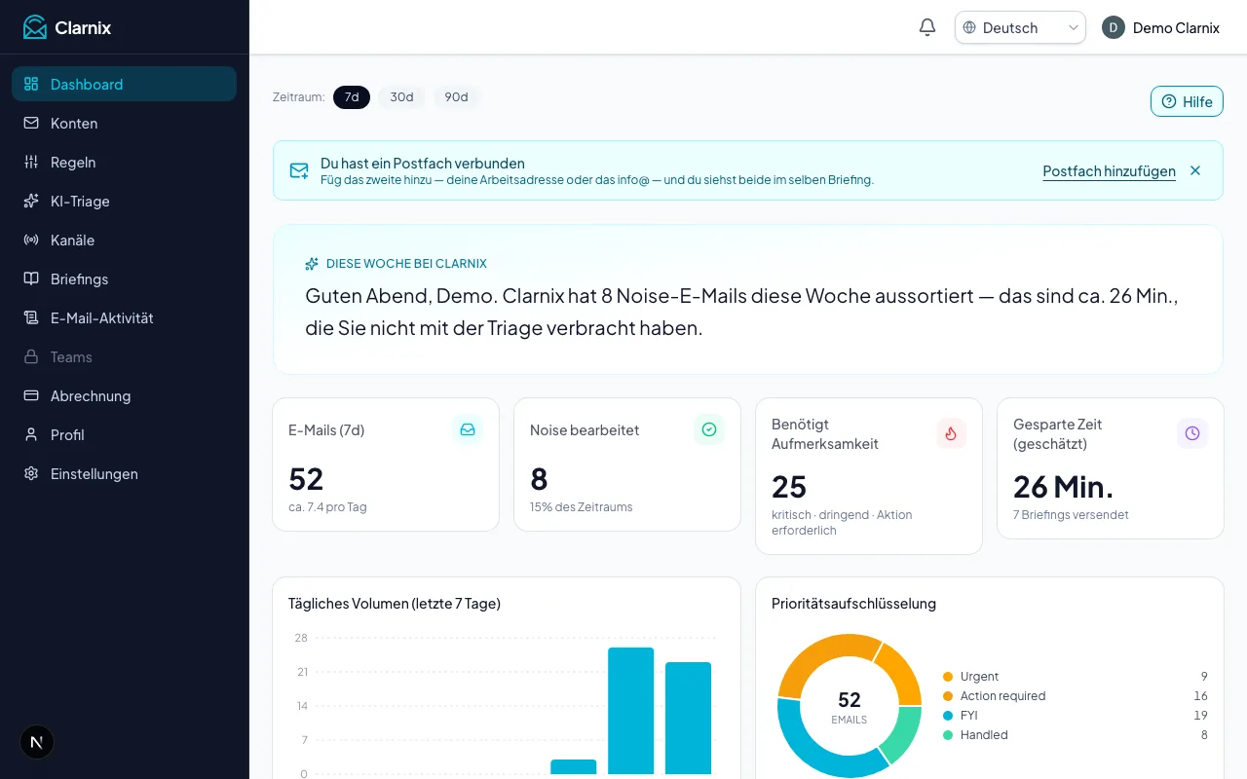Click the Teams lock icon in sidebar
The height and width of the screenshot is (779, 1247).
tap(31, 356)
